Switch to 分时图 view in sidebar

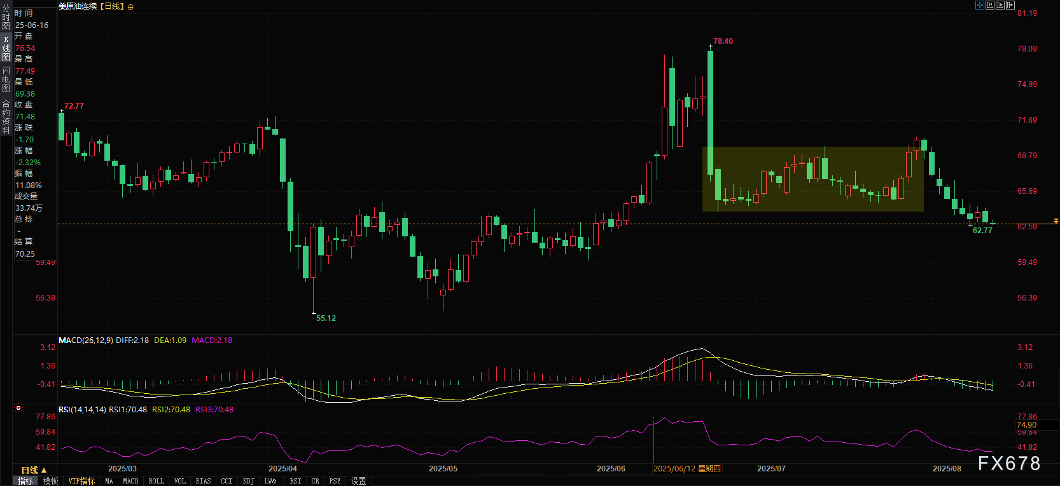pos(6,17)
